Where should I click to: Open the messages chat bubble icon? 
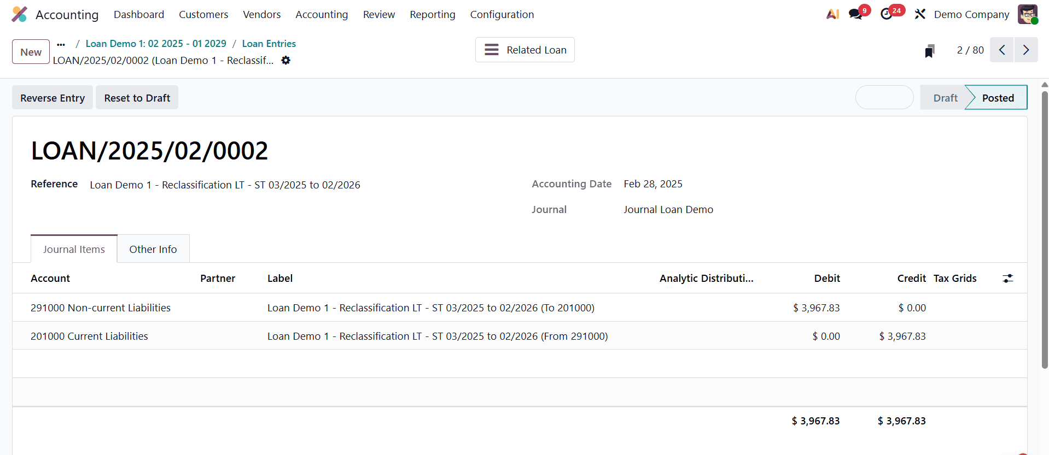pyautogui.click(x=855, y=14)
